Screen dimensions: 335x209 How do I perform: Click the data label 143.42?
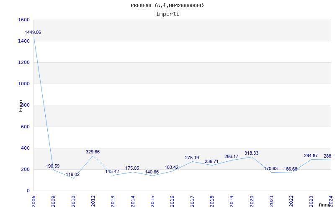point(112,171)
